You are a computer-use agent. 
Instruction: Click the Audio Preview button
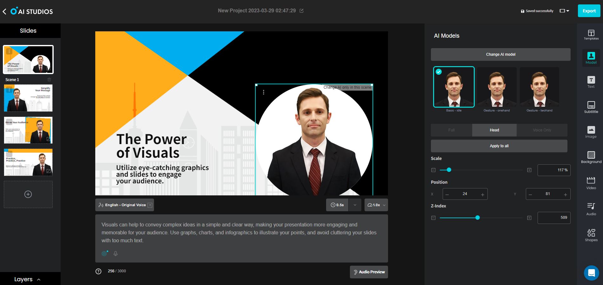click(x=369, y=272)
